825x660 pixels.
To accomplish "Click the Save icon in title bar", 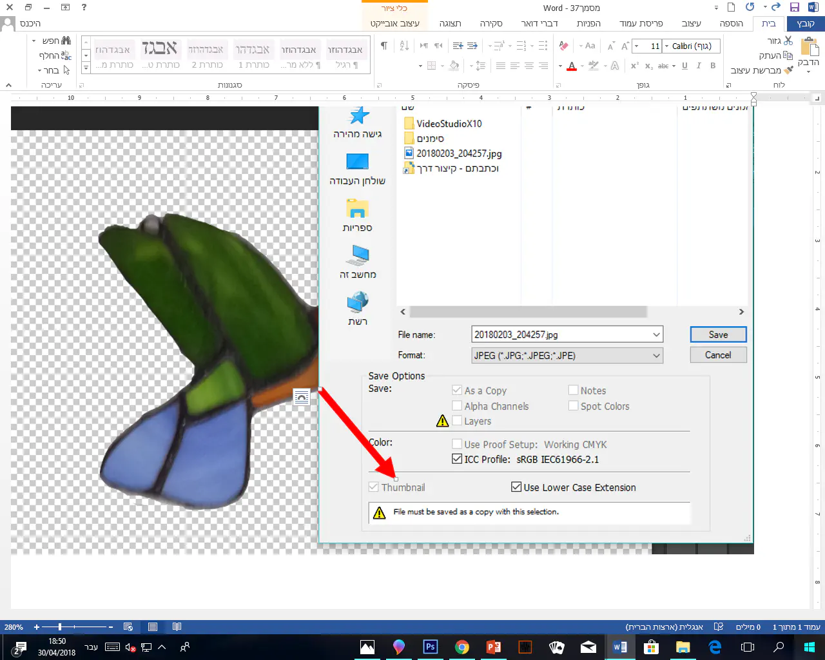I will [795, 8].
